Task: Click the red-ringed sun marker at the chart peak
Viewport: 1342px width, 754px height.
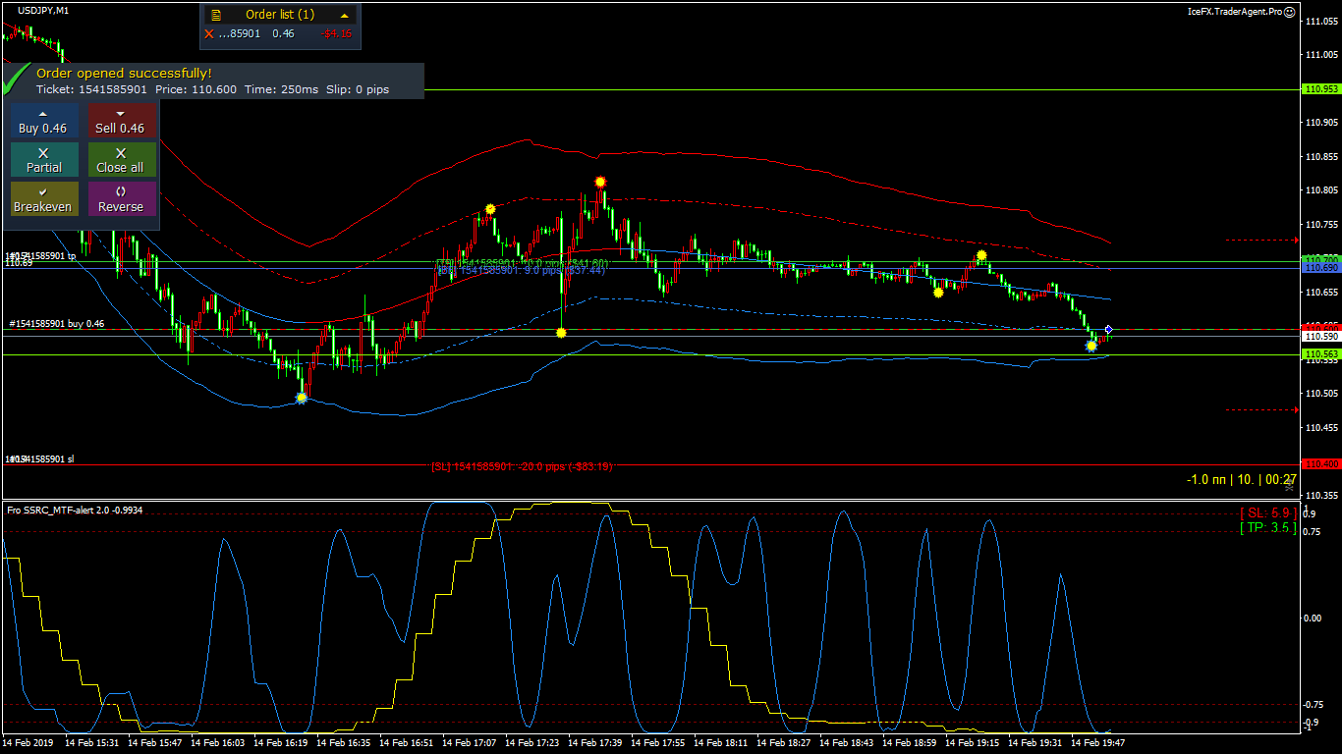Action: point(600,182)
